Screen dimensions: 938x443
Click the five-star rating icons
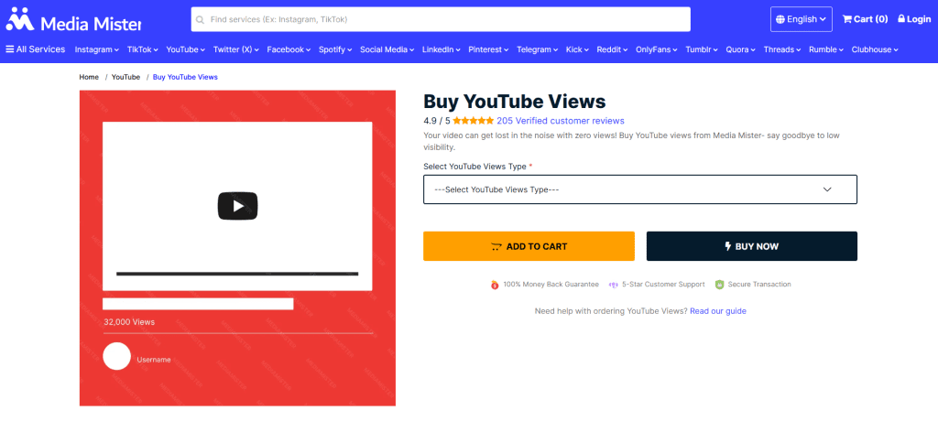[474, 121]
